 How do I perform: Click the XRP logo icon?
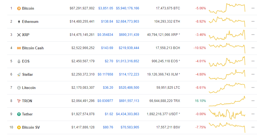(x=19, y=35)
